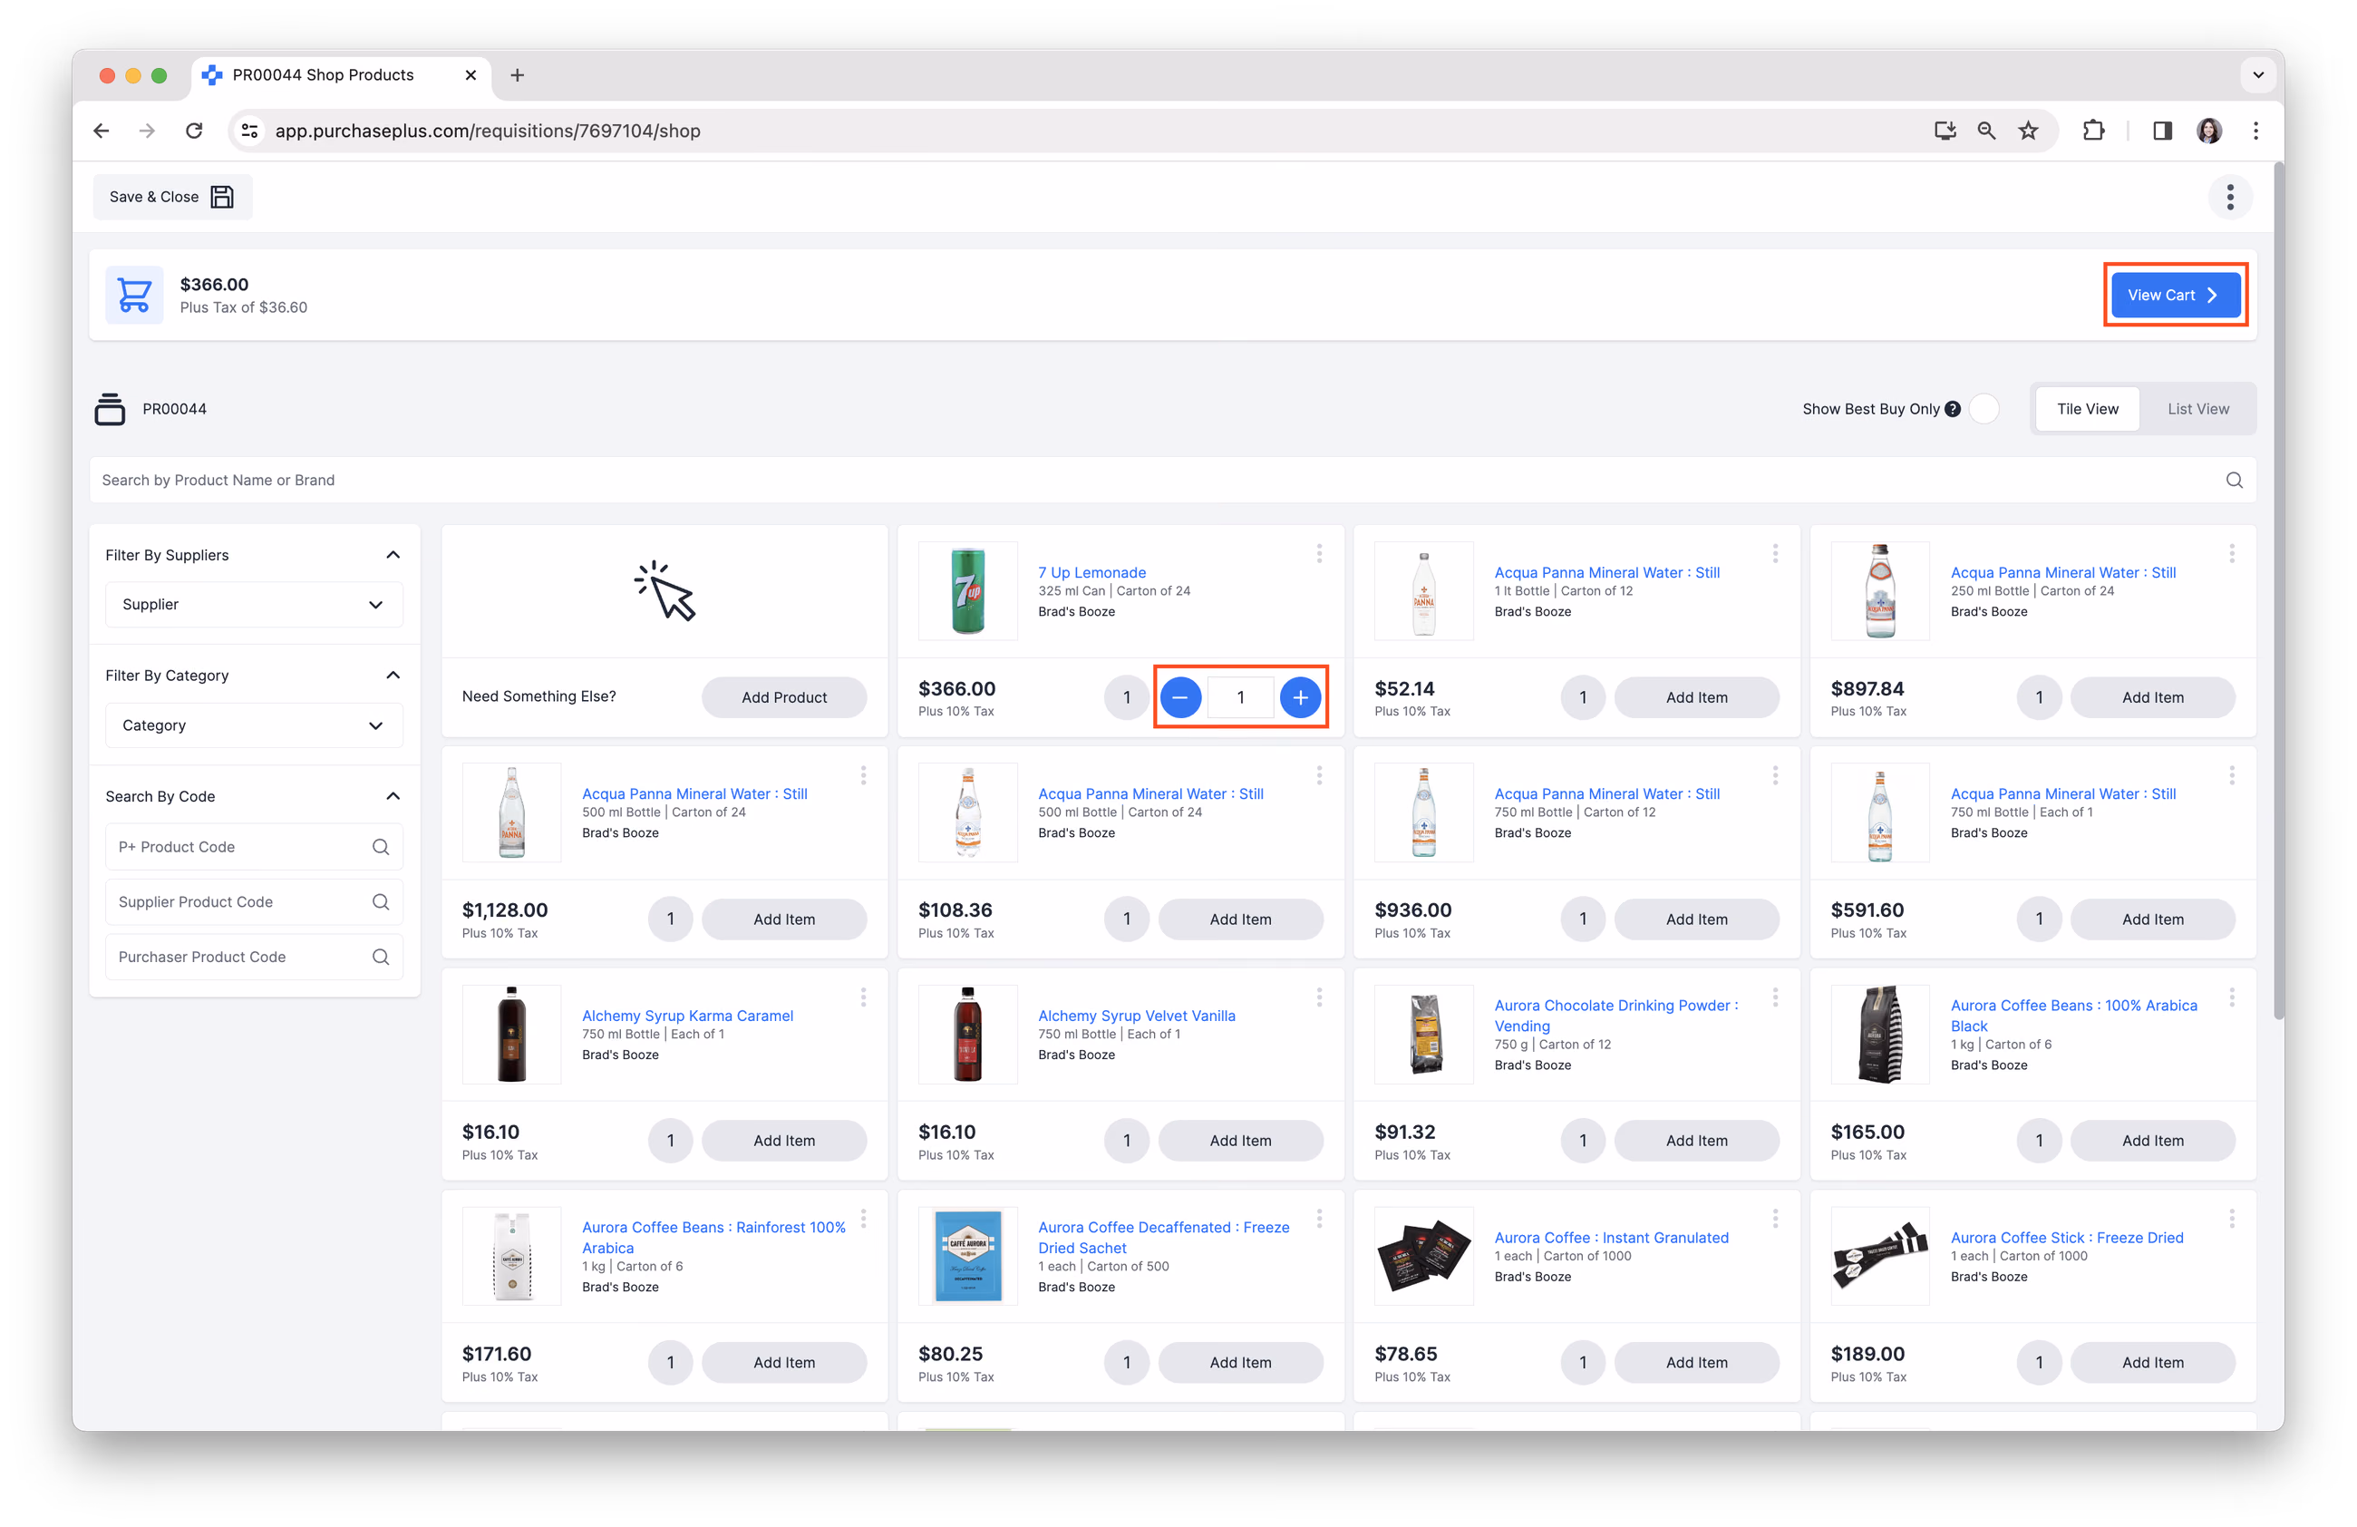Click the browser forward arrow
This screenshot has width=2357, height=1527.
(148, 131)
